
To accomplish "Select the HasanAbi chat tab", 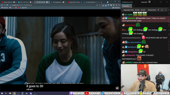I will (x=125, y=6).
